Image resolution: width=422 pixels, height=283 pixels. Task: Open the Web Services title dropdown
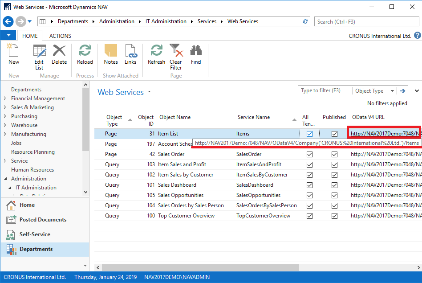150,92
